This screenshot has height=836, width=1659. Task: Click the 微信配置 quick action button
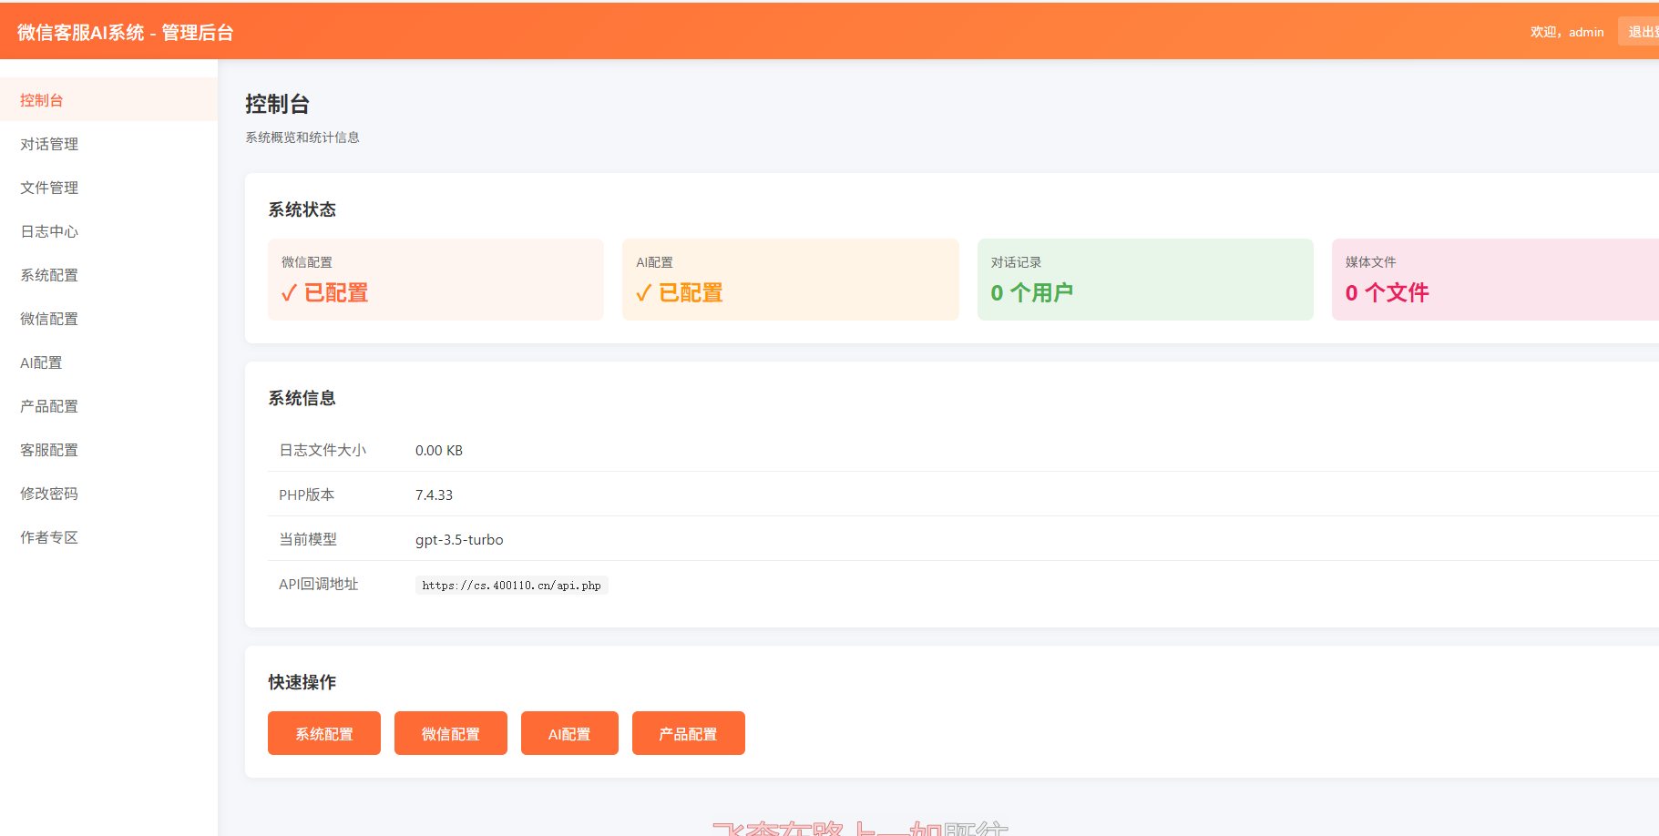[x=450, y=733]
